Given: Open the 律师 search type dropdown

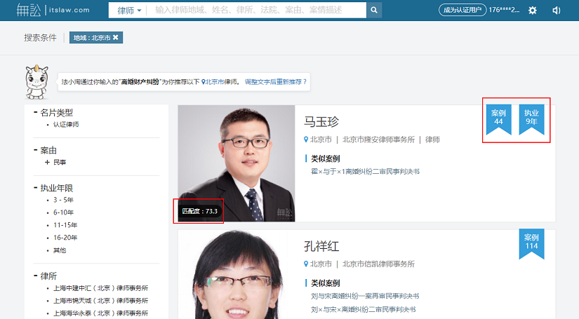Looking at the screenshot, I should pyautogui.click(x=128, y=11).
